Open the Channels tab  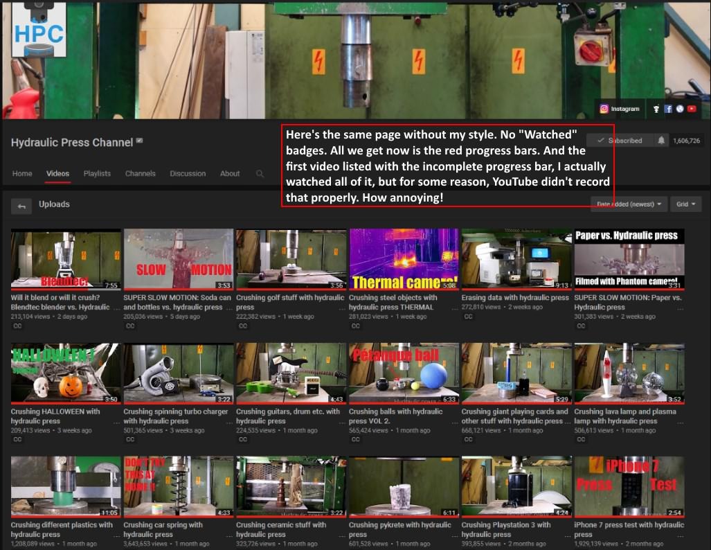point(140,173)
